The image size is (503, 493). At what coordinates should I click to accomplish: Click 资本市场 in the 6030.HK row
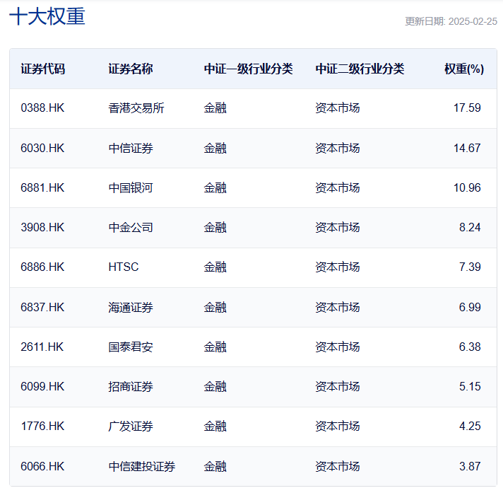338,148
